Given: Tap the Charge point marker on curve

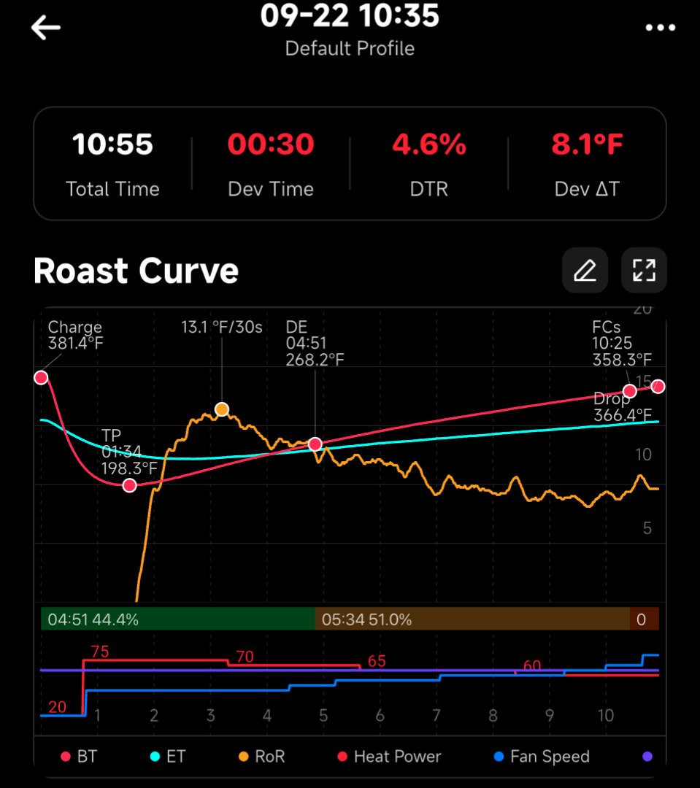Looking at the screenshot, I should point(41,377).
